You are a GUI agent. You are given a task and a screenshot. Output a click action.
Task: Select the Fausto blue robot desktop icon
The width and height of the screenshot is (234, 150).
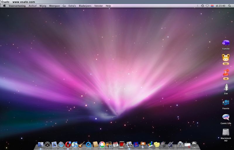[226, 103]
